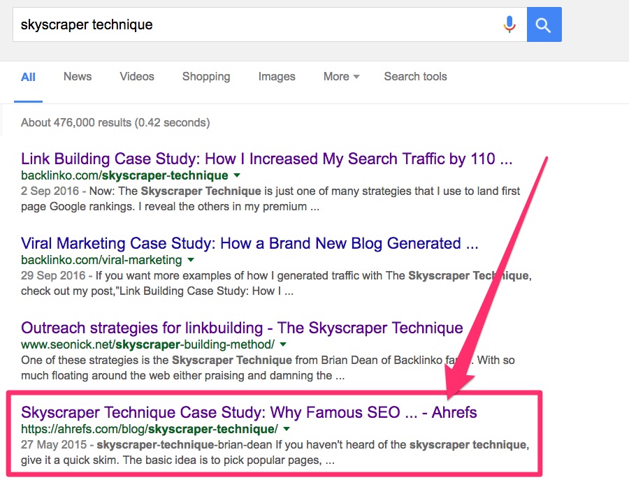629x480 pixels.
Task: Click the blue magnifier search button
Action: click(x=544, y=24)
